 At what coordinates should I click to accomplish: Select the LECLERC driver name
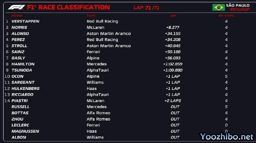point(20,125)
